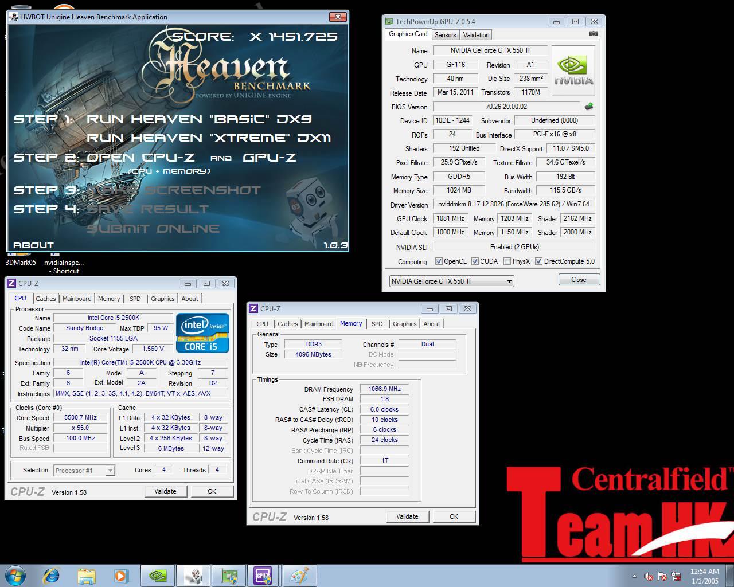Viewport: 734px width, 587px height.
Task: Click OK in the Memory CPU-Z window
Action: tap(454, 516)
